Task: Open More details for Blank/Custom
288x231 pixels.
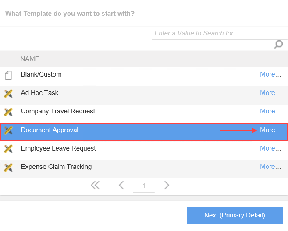Action: pyautogui.click(x=270, y=74)
